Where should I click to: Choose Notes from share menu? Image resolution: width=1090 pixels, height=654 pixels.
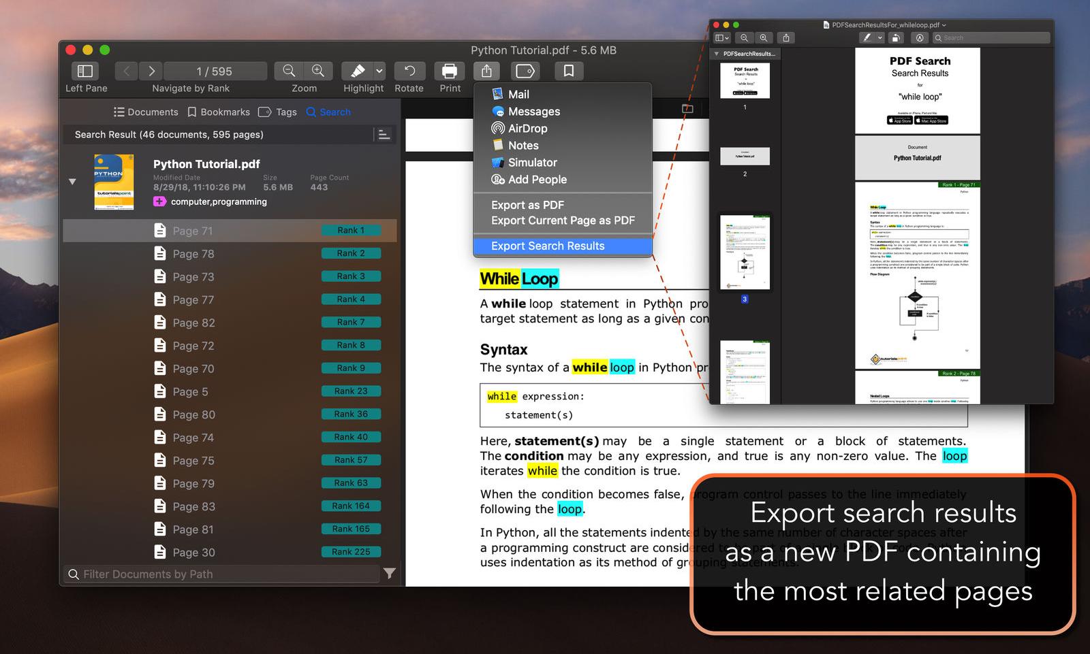coord(563,146)
